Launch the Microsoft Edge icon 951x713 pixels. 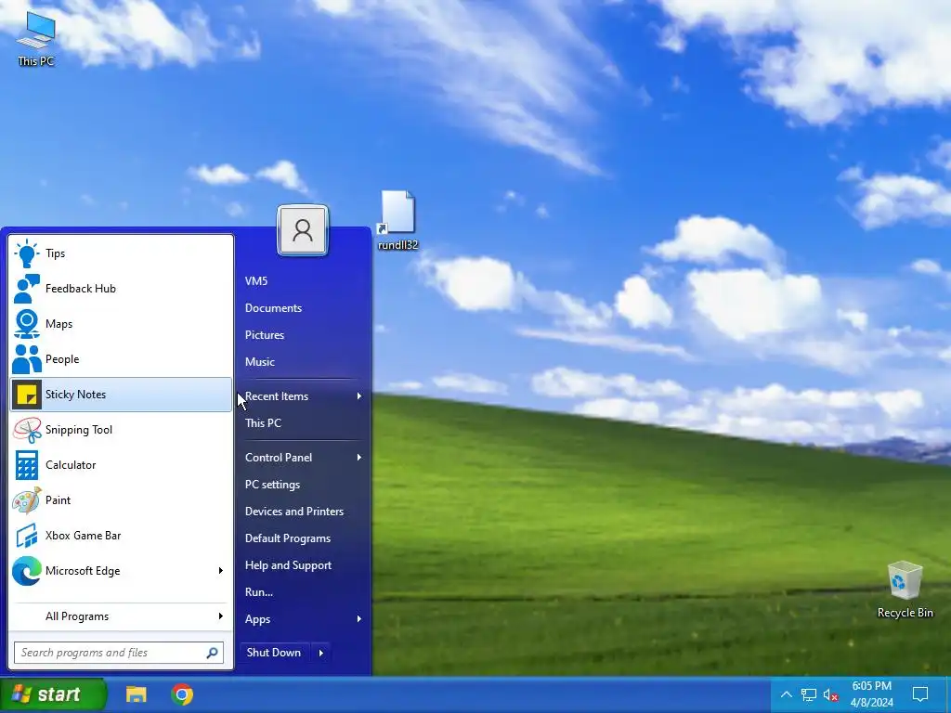click(x=27, y=571)
